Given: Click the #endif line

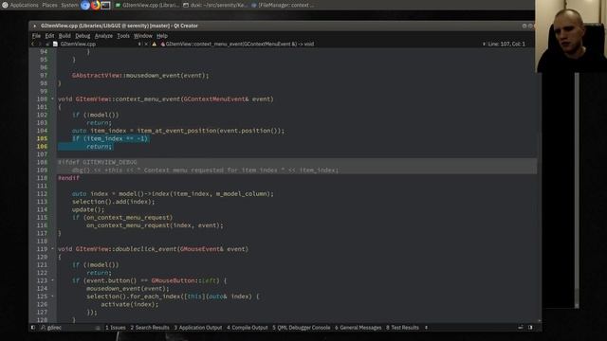Looking at the screenshot, I should point(68,178).
